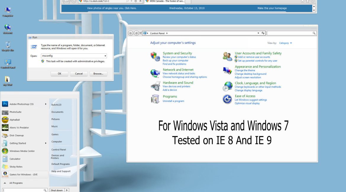Click the Windows Media Center icon
The width and height of the screenshot is (346, 192).
click(5, 151)
